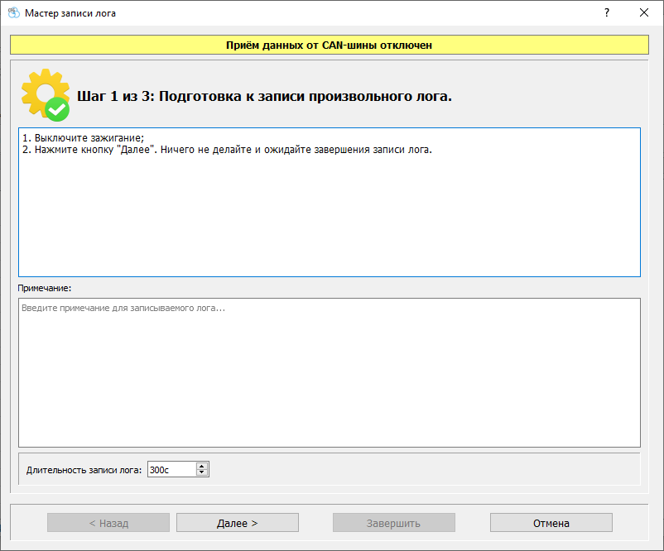This screenshot has height=551, width=664.
Task: Open the help question mark in title bar
Action: pyautogui.click(x=607, y=12)
